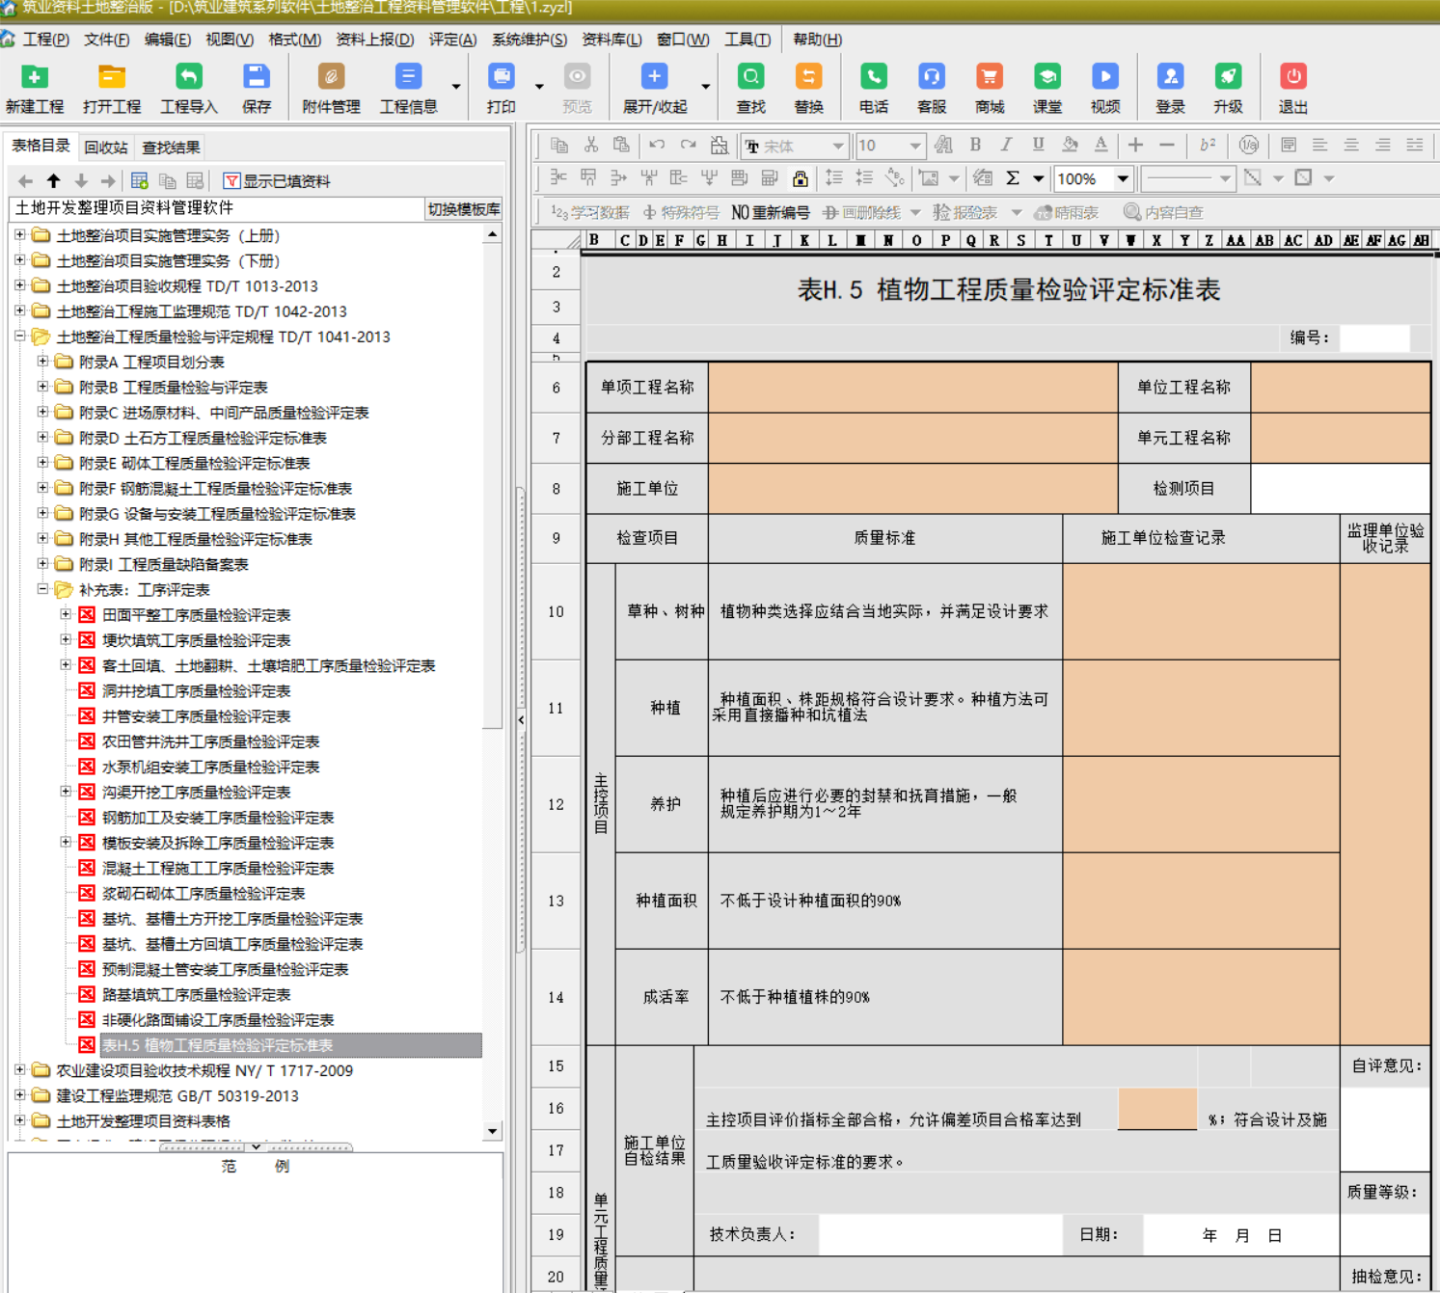The image size is (1440, 1293).
Task: Click the cut scissors icon
Action: pos(591,146)
